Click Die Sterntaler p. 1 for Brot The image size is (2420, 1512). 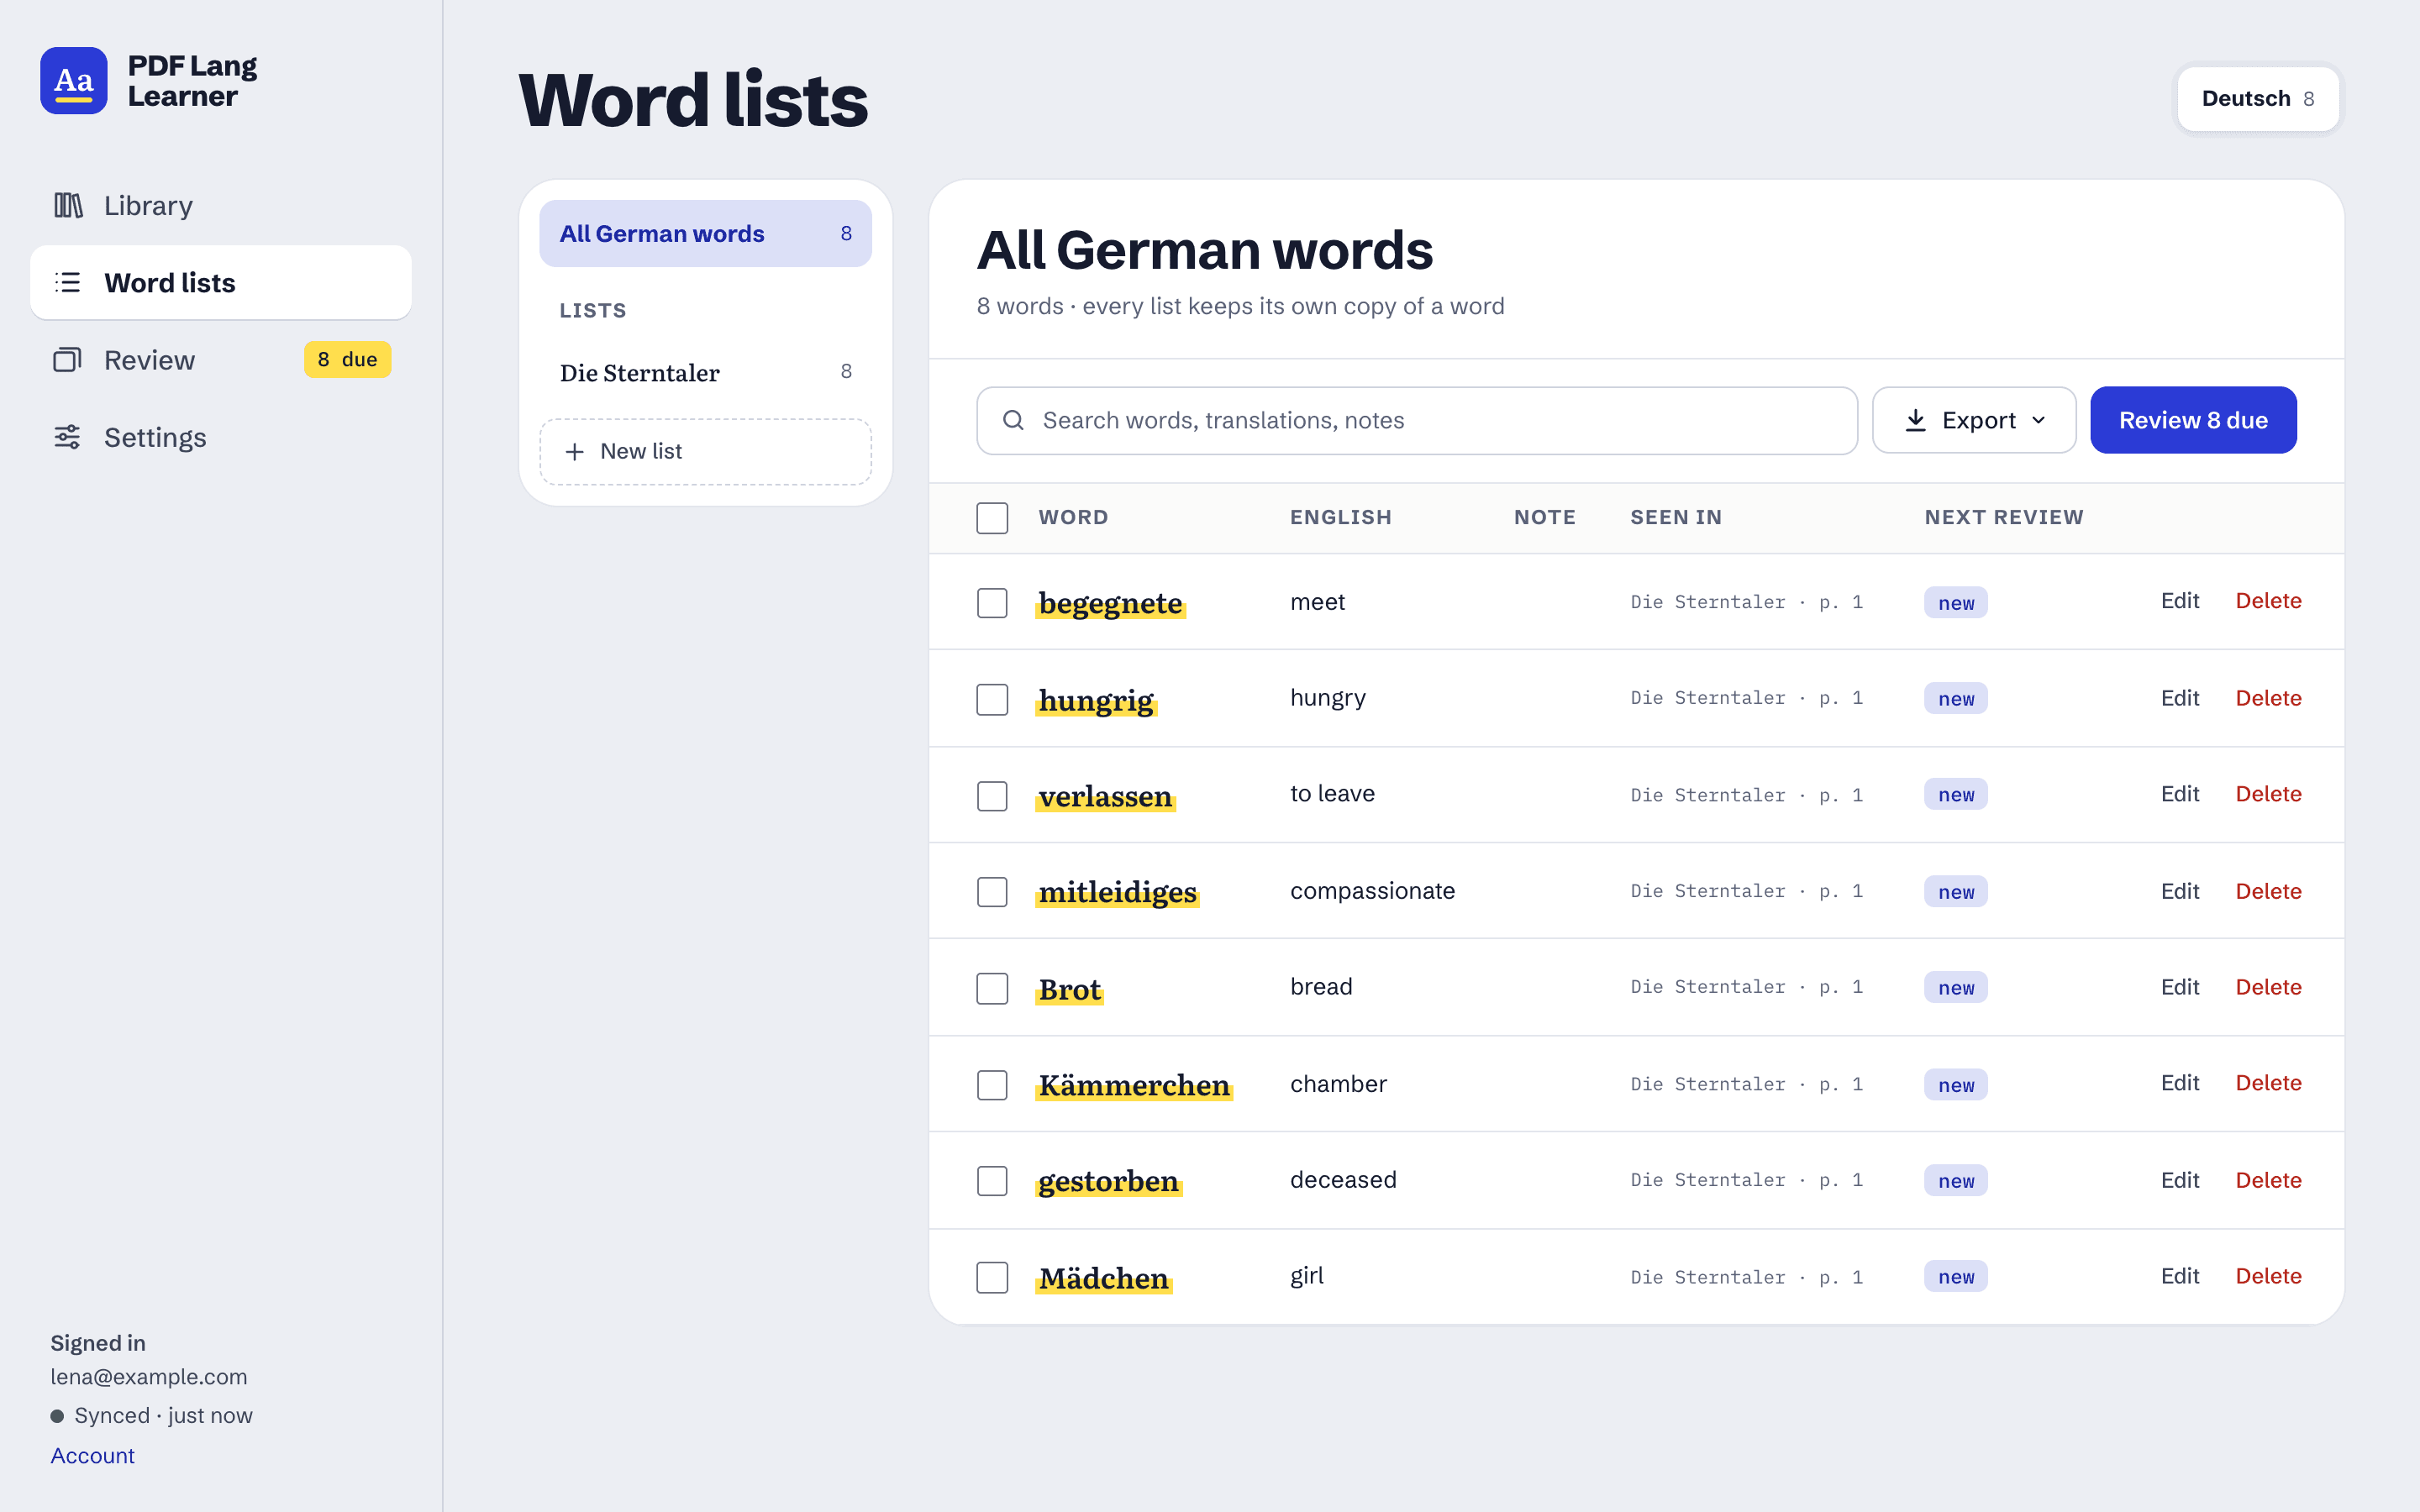pyautogui.click(x=1746, y=987)
